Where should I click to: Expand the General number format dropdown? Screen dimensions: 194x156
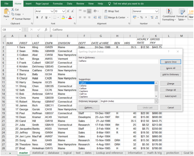tap(157, 11)
